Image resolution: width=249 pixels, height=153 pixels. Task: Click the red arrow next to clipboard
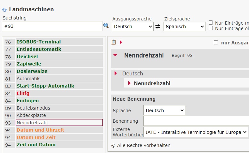tap(121, 42)
